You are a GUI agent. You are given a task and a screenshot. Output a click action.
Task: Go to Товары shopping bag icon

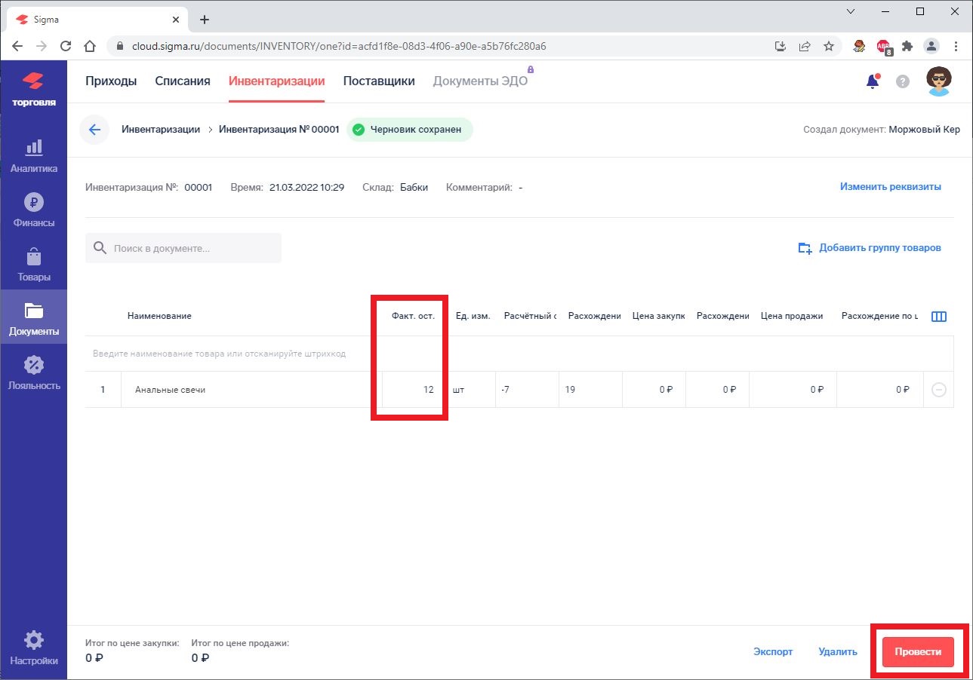coord(33,257)
